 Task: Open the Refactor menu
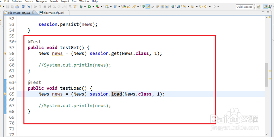coord(17,1)
